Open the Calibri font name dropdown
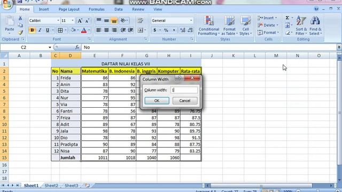This screenshot has height=192, width=342. 58,20
